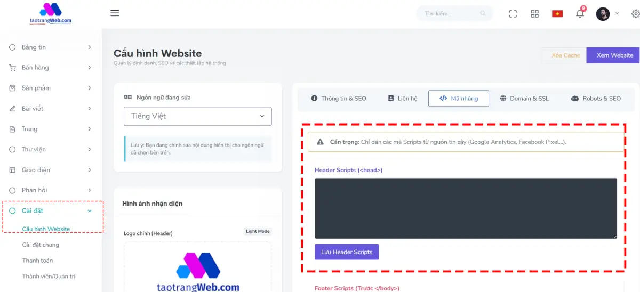Open the user avatar menu

point(603,14)
